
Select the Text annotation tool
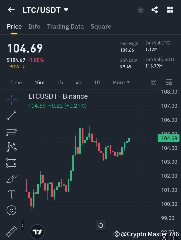coord(12,194)
